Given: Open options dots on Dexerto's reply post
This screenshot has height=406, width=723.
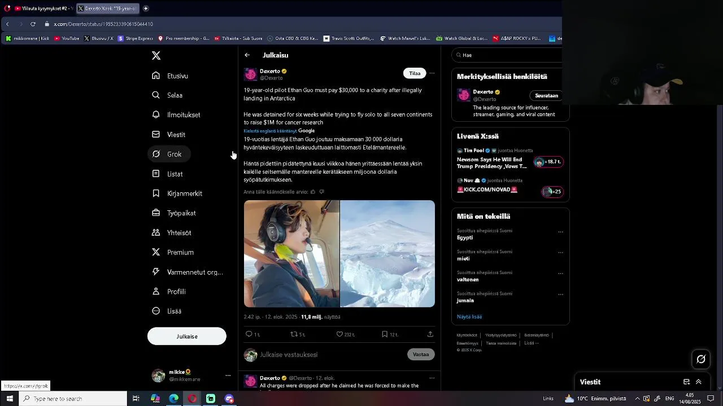Looking at the screenshot, I should (432, 378).
